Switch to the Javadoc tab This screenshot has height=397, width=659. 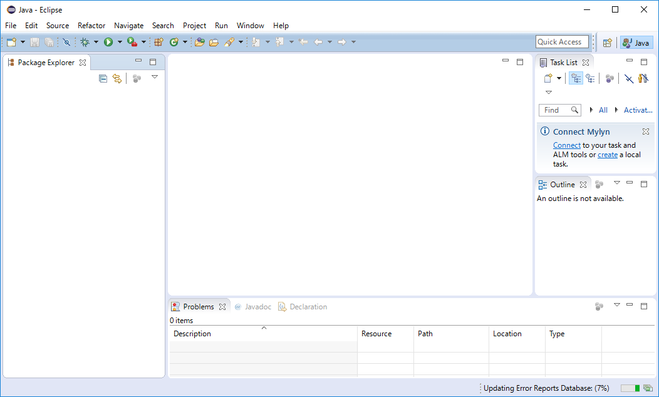[x=253, y=307]
